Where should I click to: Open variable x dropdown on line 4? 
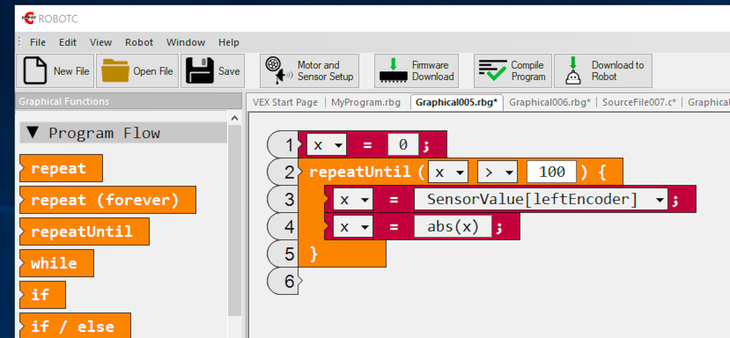point(353,227)
